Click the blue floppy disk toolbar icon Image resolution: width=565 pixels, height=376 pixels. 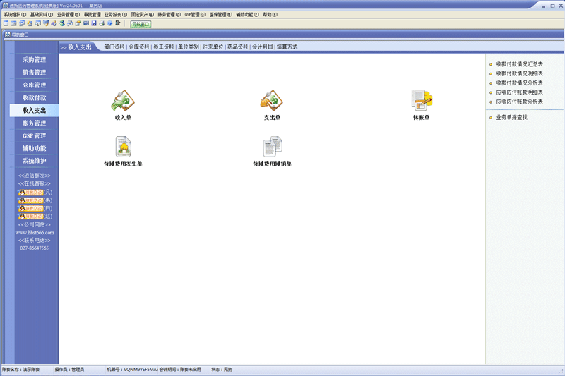[94, 23]
